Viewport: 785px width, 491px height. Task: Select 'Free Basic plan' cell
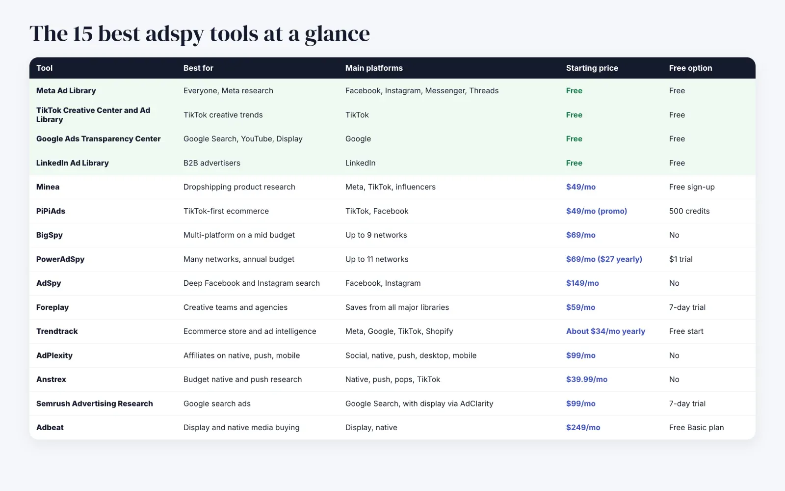point(697,428)
